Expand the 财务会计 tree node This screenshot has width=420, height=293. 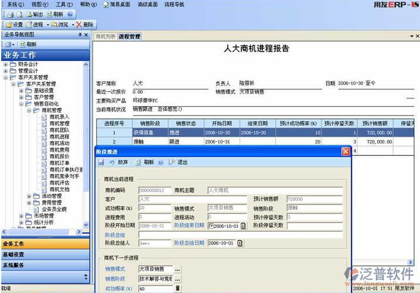(x=6, y=64)
